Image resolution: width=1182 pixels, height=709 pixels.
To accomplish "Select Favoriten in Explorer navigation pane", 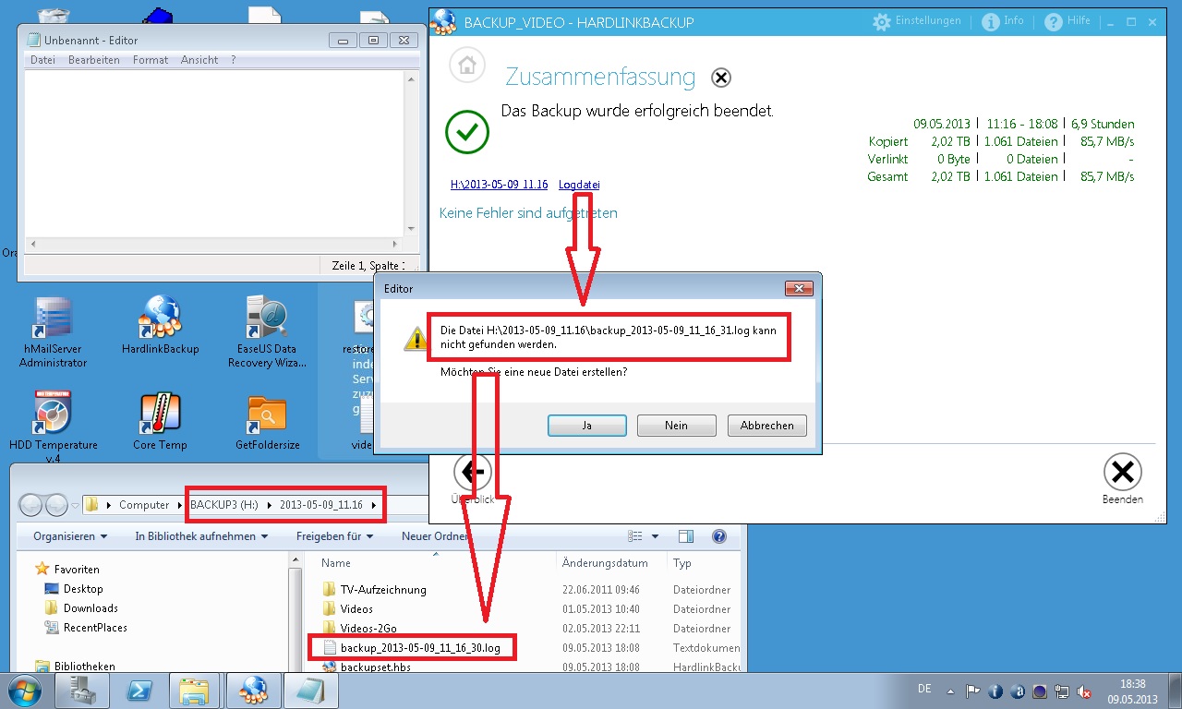I will click(76, 570).
